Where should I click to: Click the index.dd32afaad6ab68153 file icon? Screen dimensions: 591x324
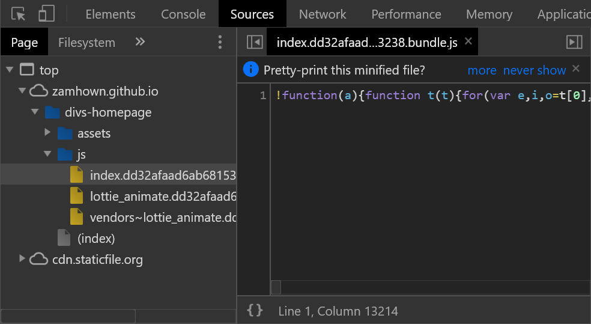(x=76, y=175)
